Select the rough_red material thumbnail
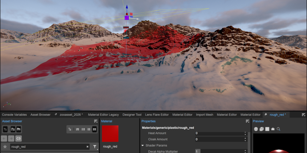This screenshot has height=153, width=307. [110, 134]
